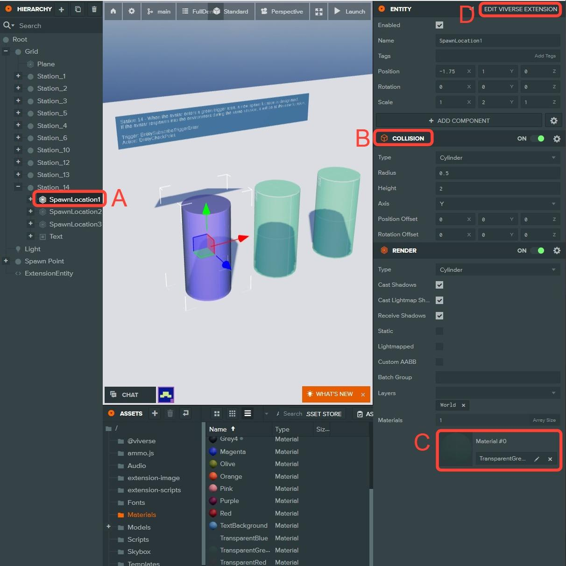Click the Material #0 preview swatch

456,450
